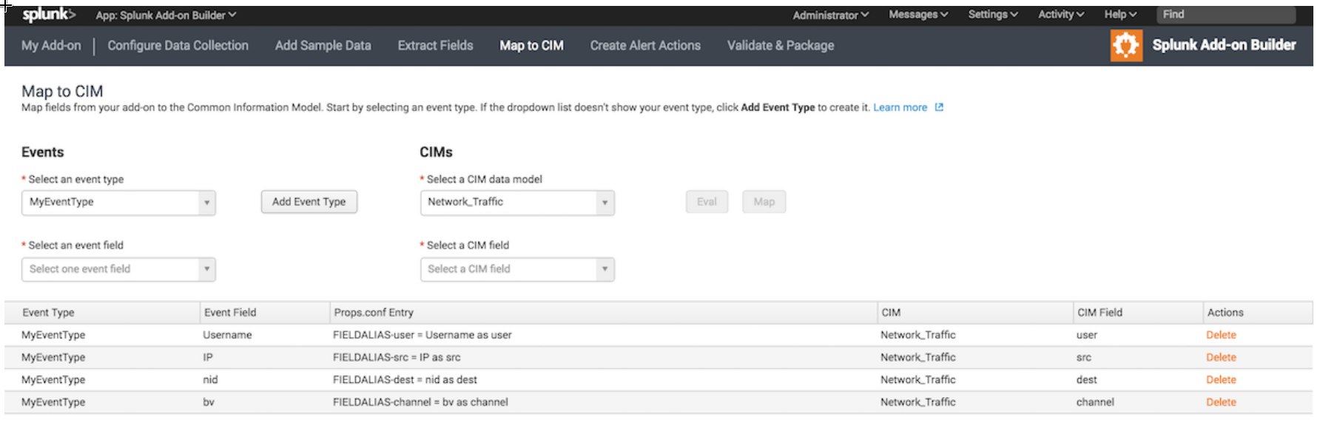Open the external link icon beside Learn more

pos(939,107)
